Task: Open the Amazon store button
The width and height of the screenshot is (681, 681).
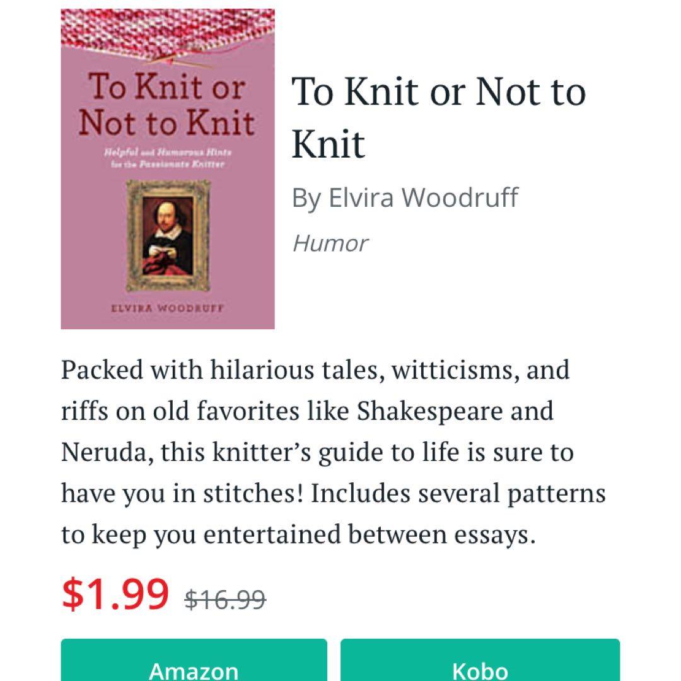Action: point(194,662)
